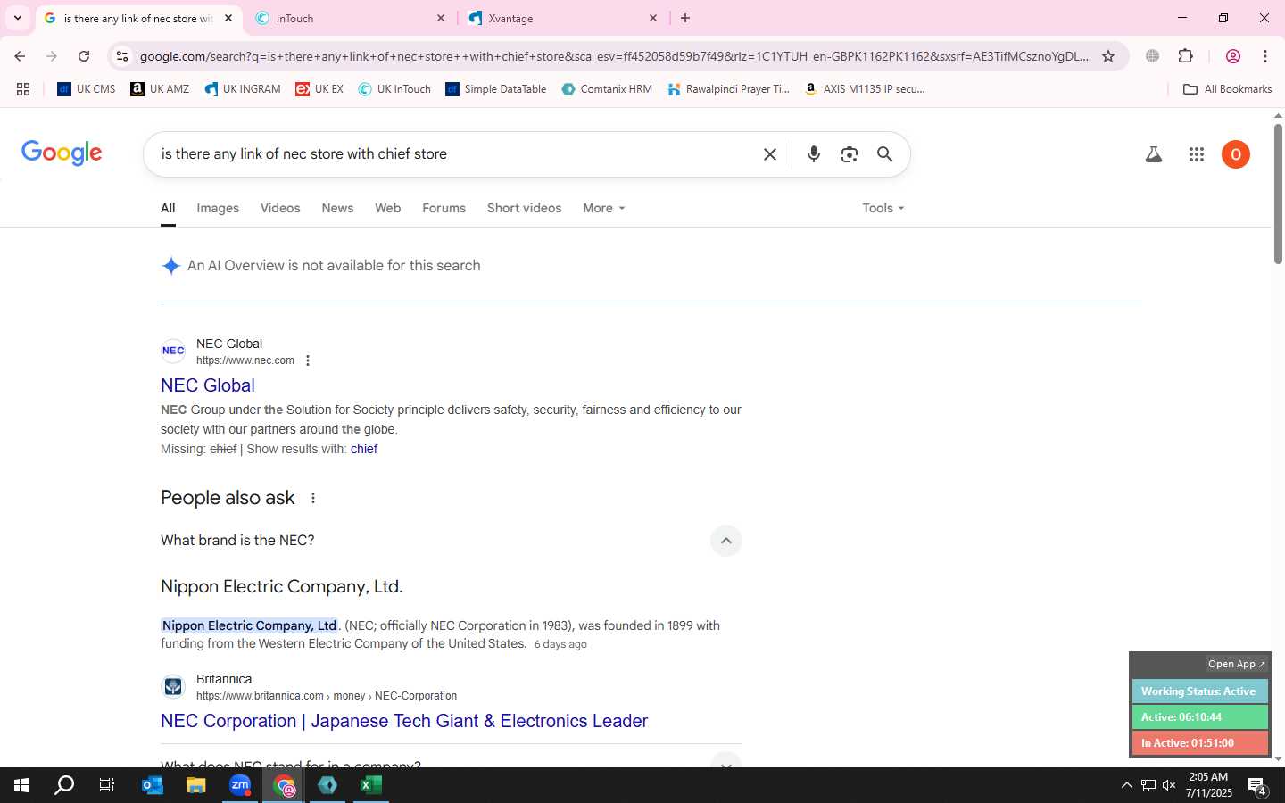Viewport: 1285px width, 803px height.
Task: Open AXIS M1135 IP bookmark
Action: pos(864,89)
